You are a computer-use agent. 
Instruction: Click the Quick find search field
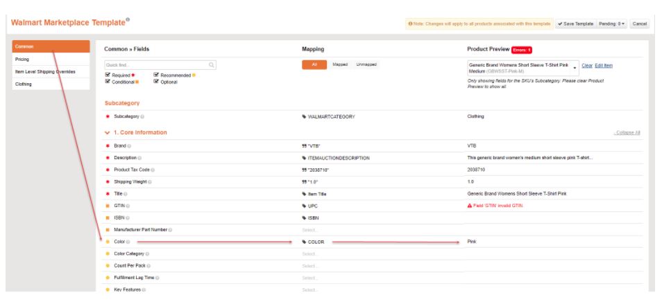tap(156, 65)
